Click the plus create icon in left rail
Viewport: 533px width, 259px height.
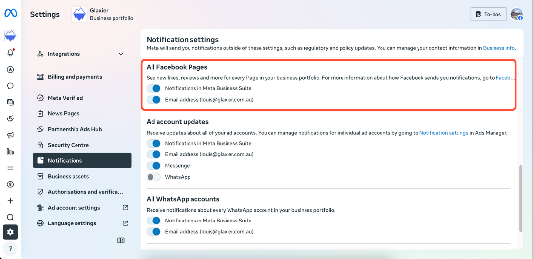tap(10, 201)
